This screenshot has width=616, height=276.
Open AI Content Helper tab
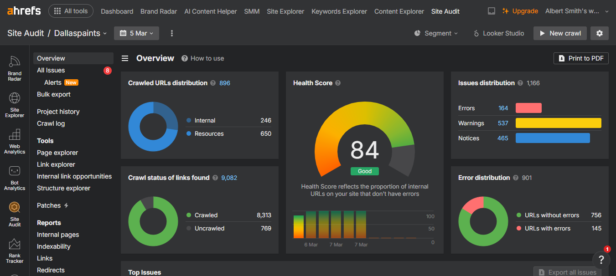click(x=211, y=11)
